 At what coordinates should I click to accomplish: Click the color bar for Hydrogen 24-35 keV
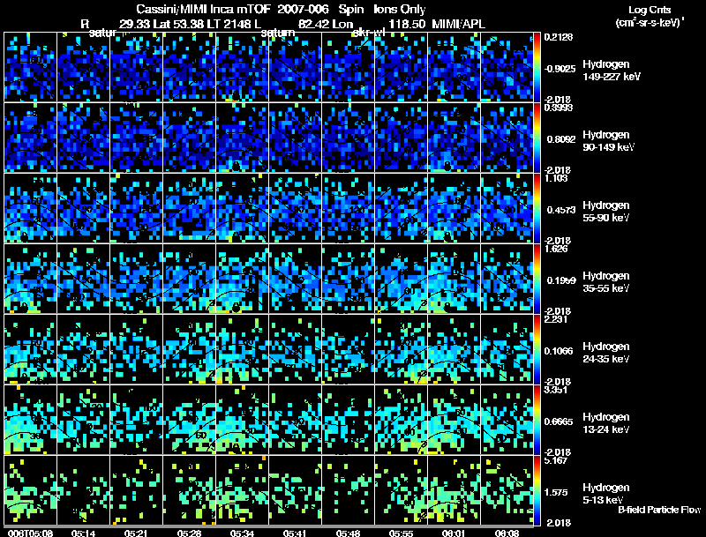coord(537,349)
